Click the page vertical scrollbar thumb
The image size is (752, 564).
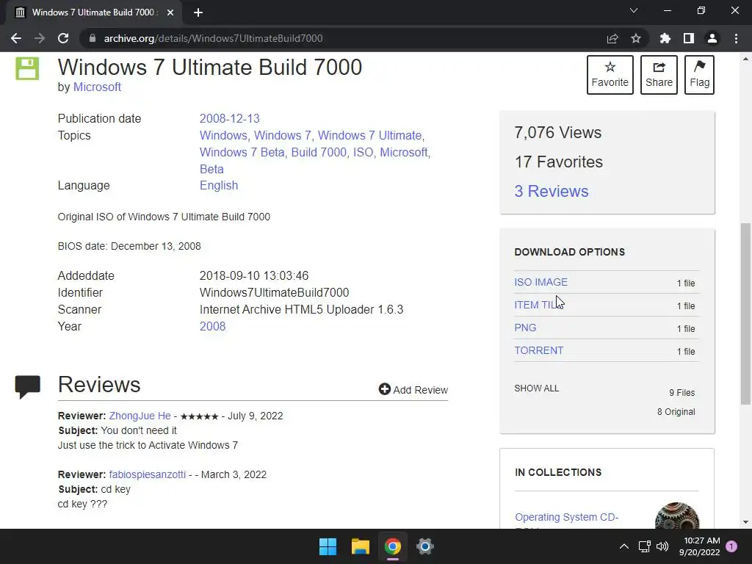point(745,314)
